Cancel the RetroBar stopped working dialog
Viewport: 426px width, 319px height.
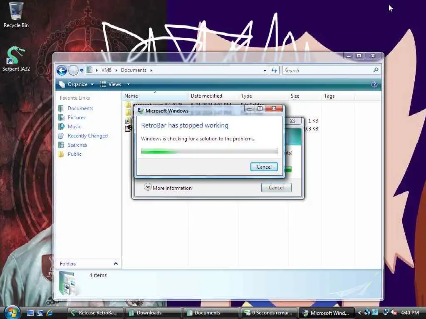click(264, 167)
